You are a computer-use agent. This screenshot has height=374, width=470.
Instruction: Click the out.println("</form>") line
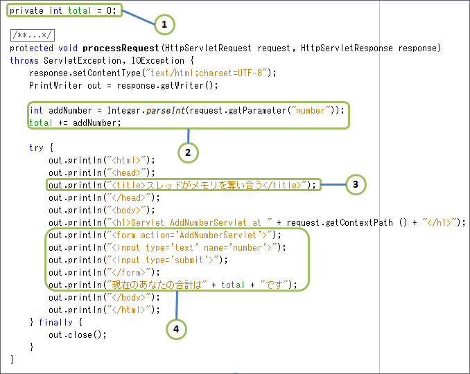click(x=104, y=273)
